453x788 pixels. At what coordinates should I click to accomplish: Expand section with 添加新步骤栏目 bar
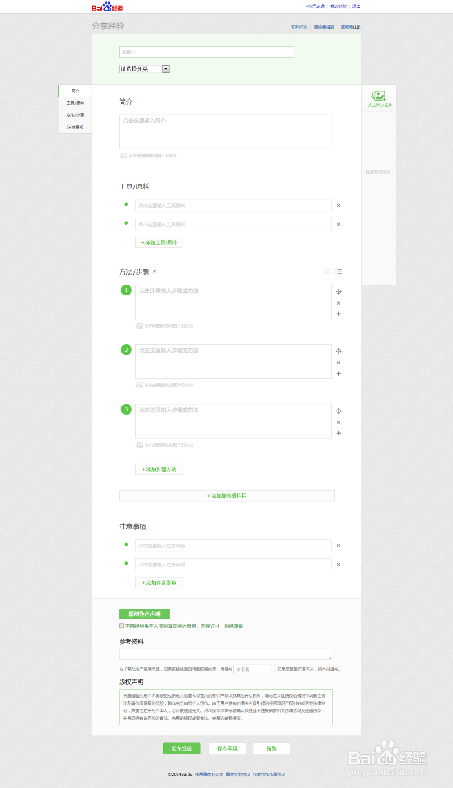(x=226, y=496)
